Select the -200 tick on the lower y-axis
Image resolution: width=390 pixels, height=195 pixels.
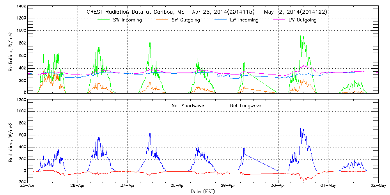(x=21, y=183)
